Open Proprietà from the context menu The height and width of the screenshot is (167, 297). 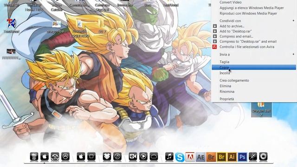click(226, 99)
